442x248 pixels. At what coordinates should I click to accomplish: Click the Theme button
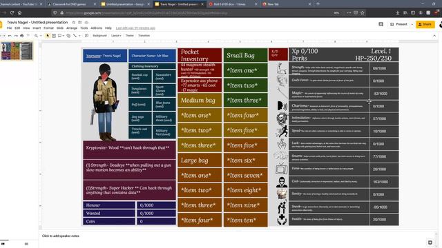click(x=130, y=36)
